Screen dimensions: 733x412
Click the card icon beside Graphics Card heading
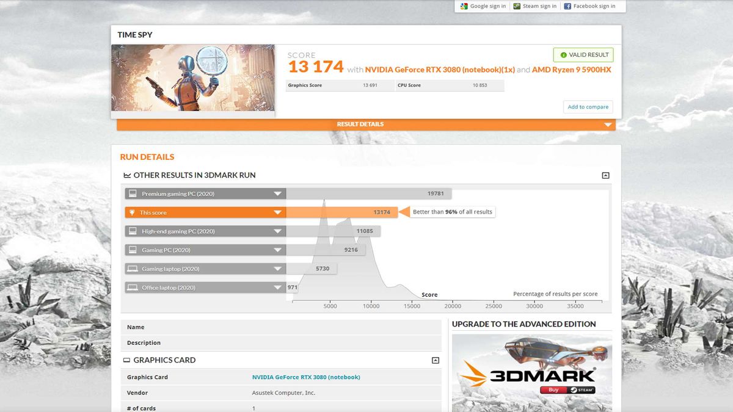coord(127,360)
